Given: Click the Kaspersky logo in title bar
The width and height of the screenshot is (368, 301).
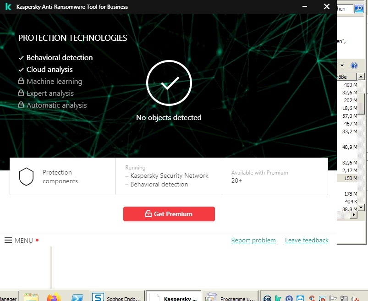Looking at the screenshot, I should [8, 6].
